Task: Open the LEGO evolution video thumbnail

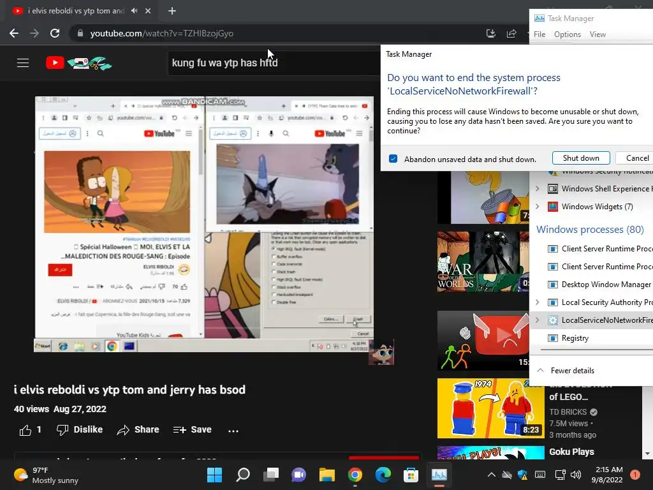Action: pos(490,408)
